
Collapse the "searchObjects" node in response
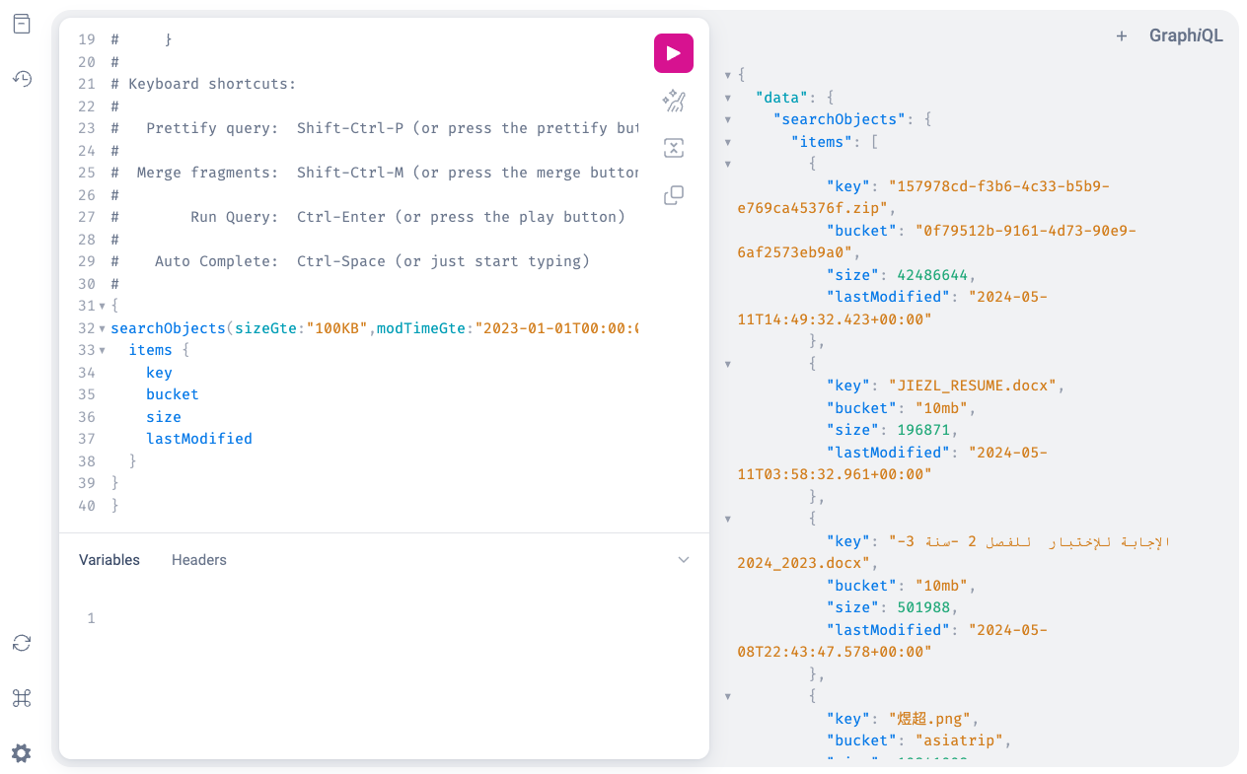pos(727,119)
